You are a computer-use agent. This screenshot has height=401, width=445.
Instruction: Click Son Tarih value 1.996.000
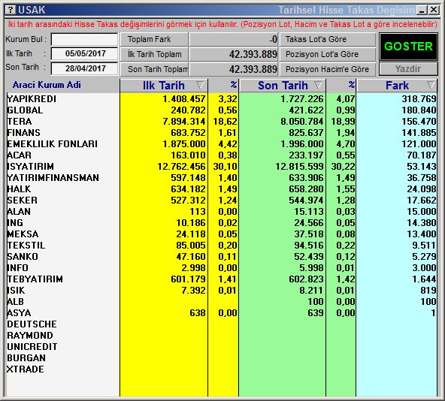click(x=302, y=144)
